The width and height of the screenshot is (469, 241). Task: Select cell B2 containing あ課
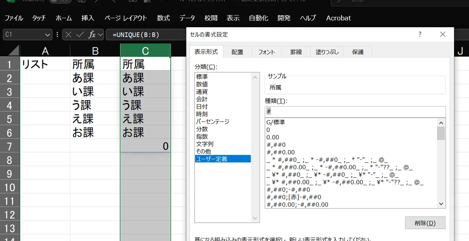coord(95,78)
